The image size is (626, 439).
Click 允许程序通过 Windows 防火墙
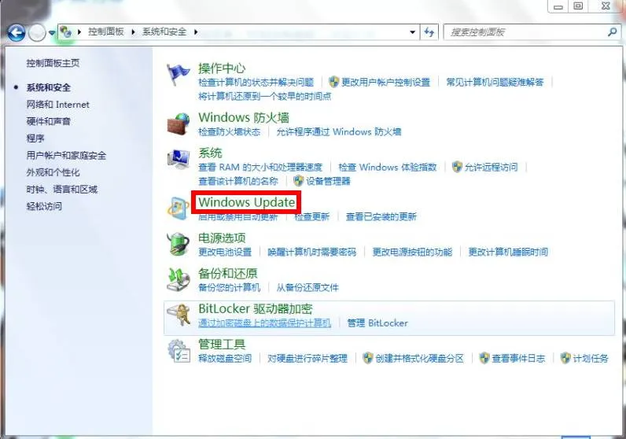[x=338, y=132]
